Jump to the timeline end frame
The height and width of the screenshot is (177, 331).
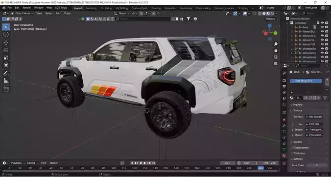[x=153, y=163]
